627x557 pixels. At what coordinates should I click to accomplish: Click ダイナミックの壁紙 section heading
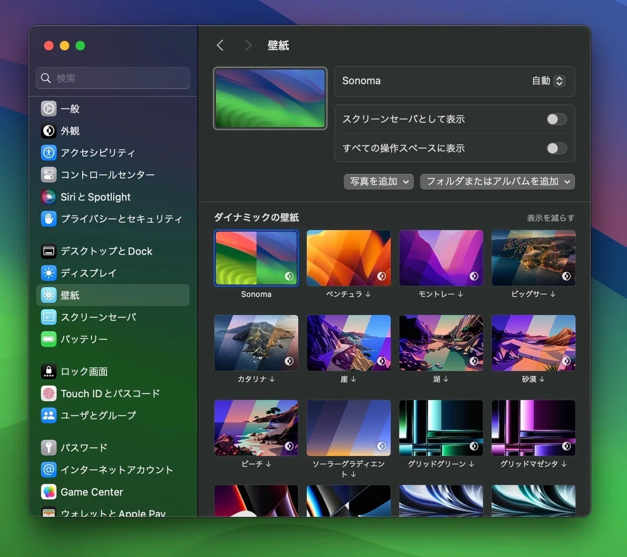257,217
